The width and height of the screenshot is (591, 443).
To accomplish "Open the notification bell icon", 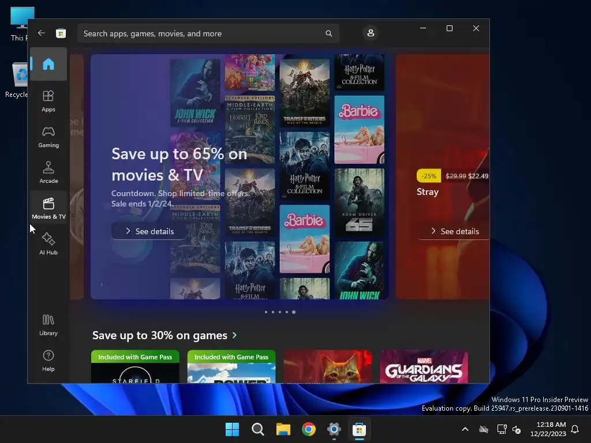I will click(x=575, y=429).
